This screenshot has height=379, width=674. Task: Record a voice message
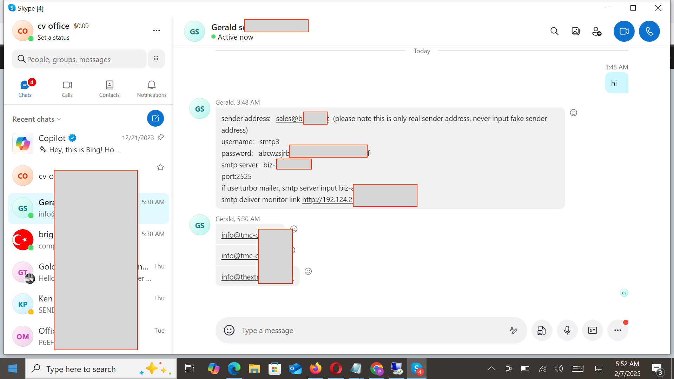pyautogui.click(x=567, y=330)
